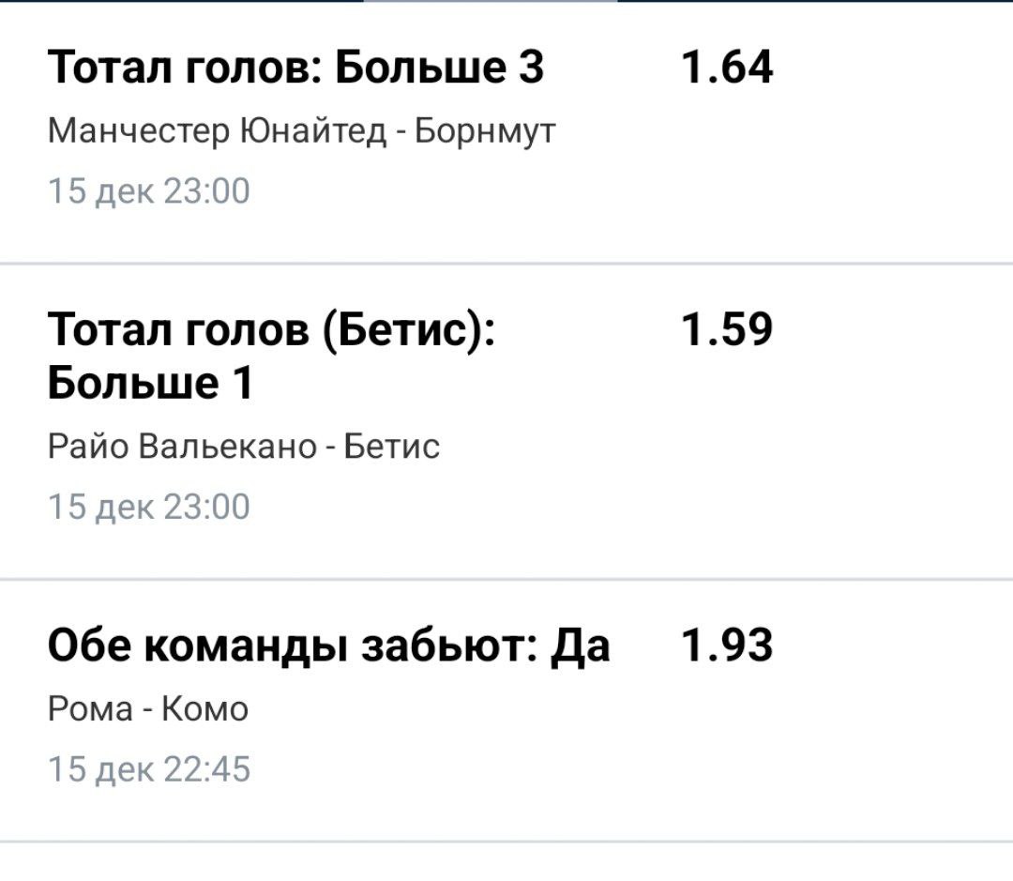
Task: Tap the Борнмут team name
Action: click(485, 130)
